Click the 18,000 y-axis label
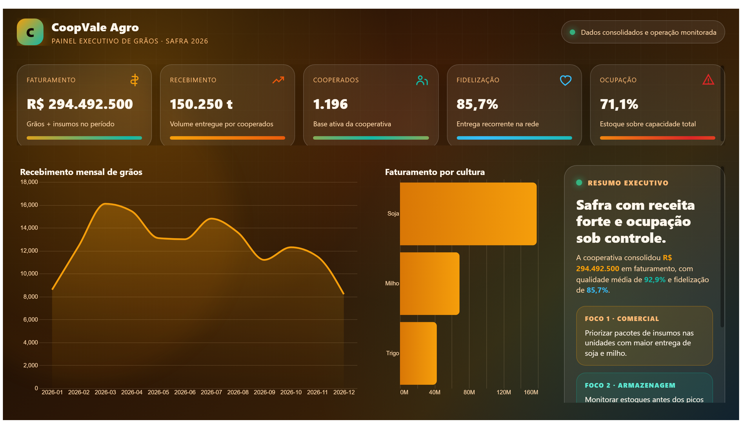Screen dimensions: 742x423 pyautogui.click(x=29, y=182)
